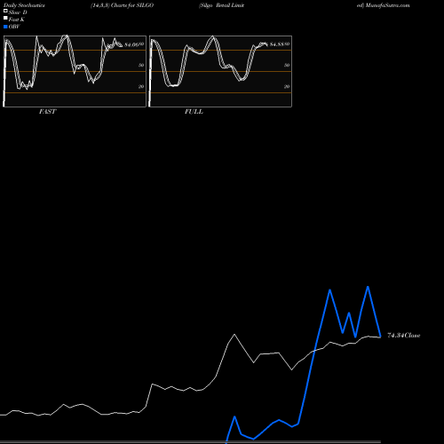Click the OBV legend label
The height and width of the screenshot is (444, 444).
(x=14, y=27)
